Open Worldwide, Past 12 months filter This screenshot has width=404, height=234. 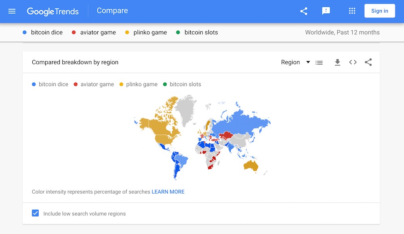(x=342, y=32)
